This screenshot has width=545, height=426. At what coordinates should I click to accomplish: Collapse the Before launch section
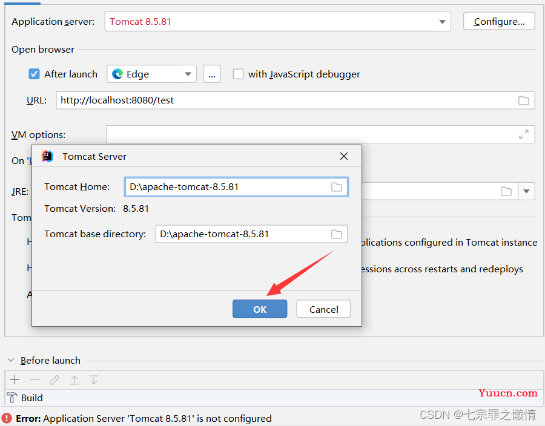11,361
